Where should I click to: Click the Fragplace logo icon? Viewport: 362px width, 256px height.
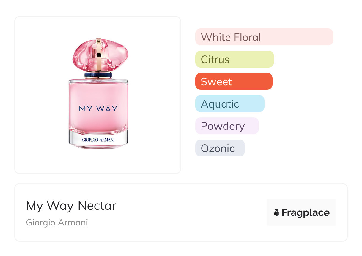277,212
